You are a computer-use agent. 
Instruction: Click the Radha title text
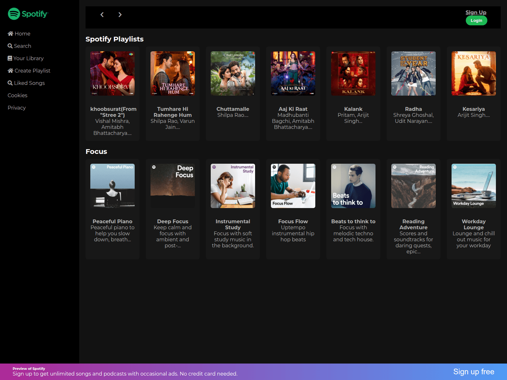[414, 109]
